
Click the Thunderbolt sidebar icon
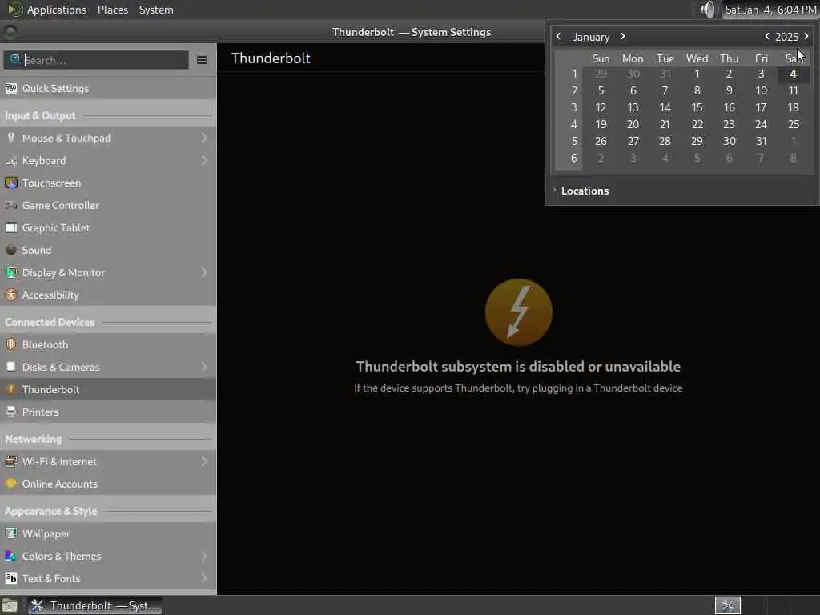tap(11, 390)
